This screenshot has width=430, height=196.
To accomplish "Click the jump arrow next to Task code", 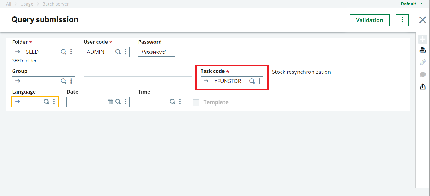I will 206,81.
